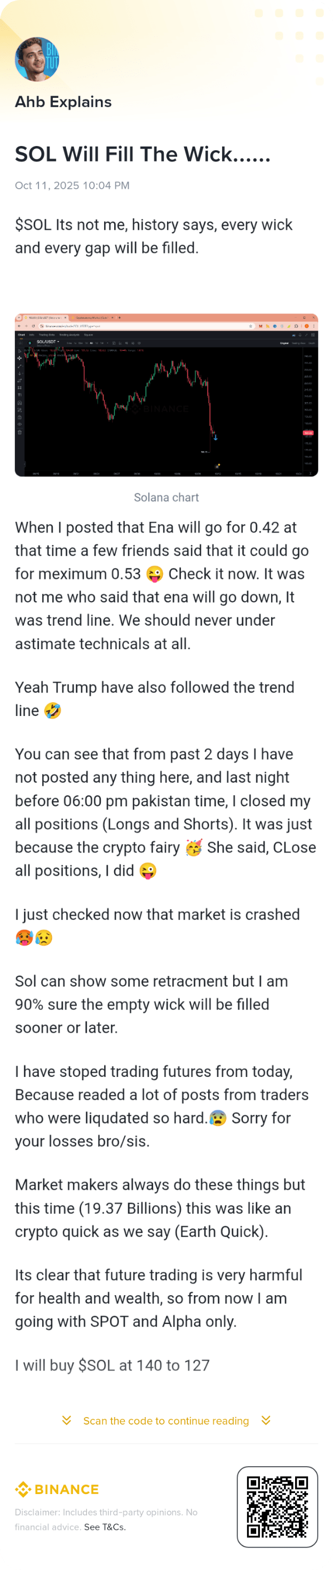Open the Solana chart image thumbnail
Viewport: 333px width, 1570px height.
[x=166, y=395]
